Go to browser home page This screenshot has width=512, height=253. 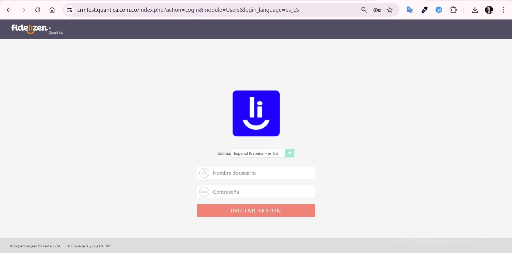tap(52, 10)
